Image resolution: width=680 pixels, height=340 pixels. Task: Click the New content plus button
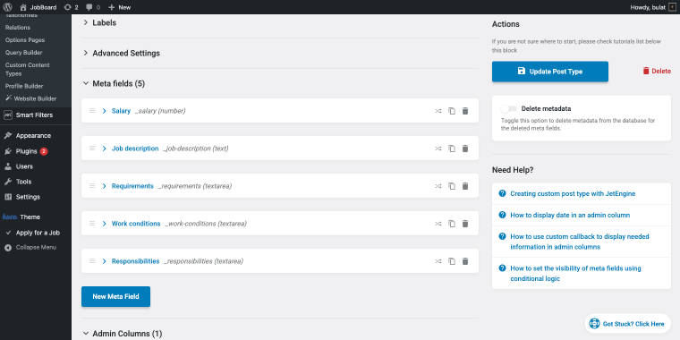pyautogui.click(x=119, y=7)
